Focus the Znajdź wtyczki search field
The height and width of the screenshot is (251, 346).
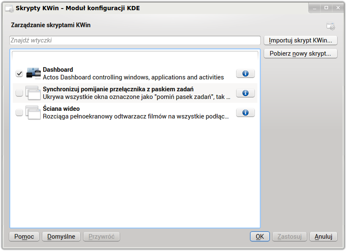pyautogui.click(x=135, y=40)
